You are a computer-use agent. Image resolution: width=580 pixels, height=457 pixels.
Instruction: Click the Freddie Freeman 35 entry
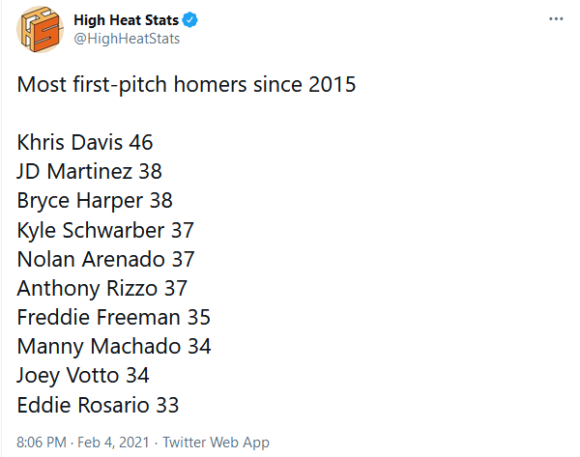click(x=113, y=317)
